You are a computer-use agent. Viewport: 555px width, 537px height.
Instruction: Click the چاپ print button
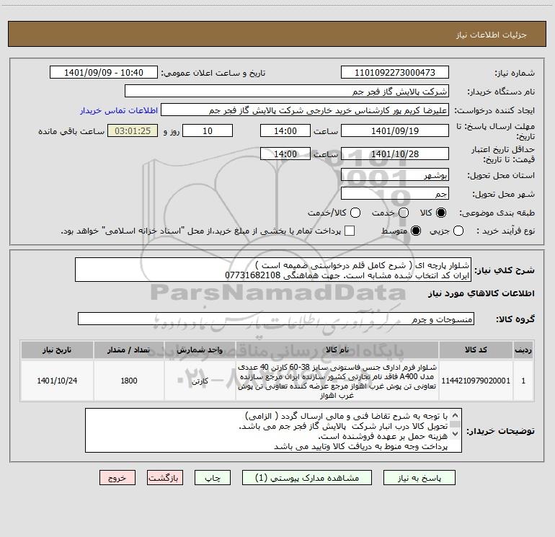(213, 478)
